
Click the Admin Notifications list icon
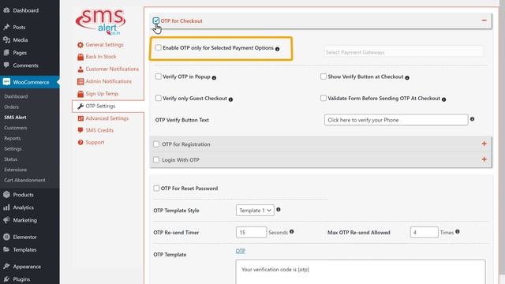80,81
